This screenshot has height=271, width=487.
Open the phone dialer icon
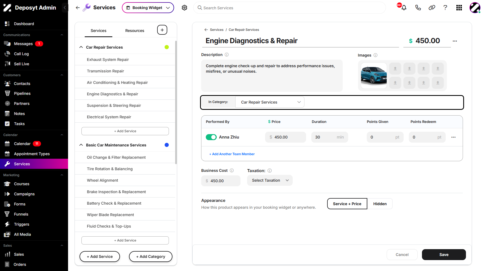[418, 8]
